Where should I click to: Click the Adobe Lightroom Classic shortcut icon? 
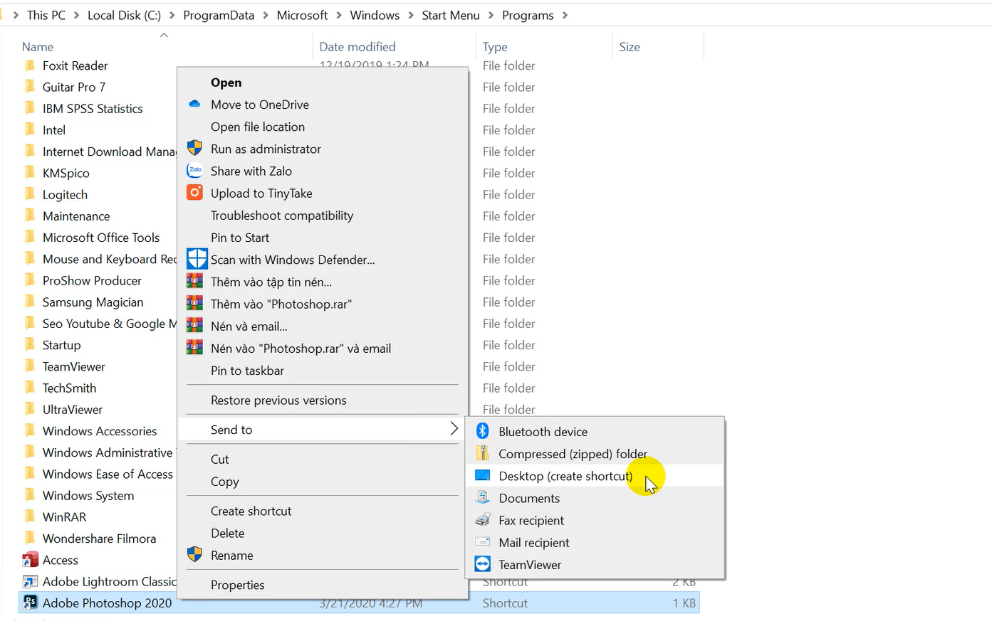tap(30, 581)
